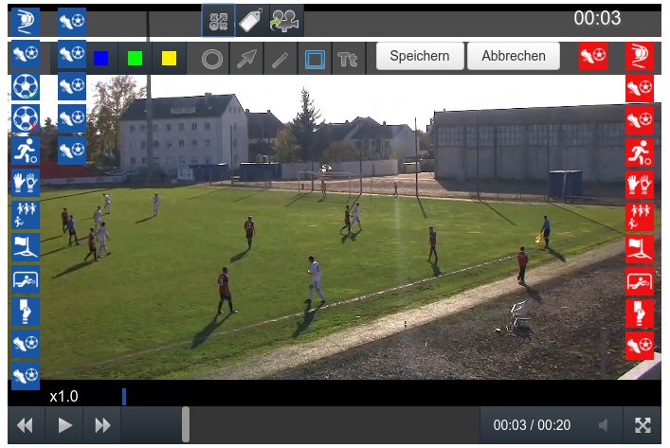Play the video

pyautogui.click(x=64, y=425)
